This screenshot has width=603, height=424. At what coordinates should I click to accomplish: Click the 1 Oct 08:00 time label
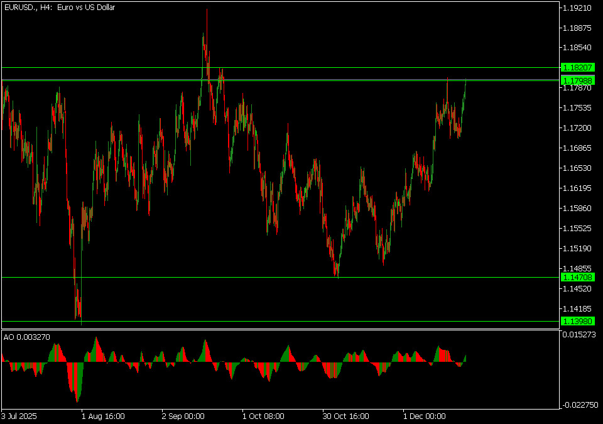click(x=264, y=416)
